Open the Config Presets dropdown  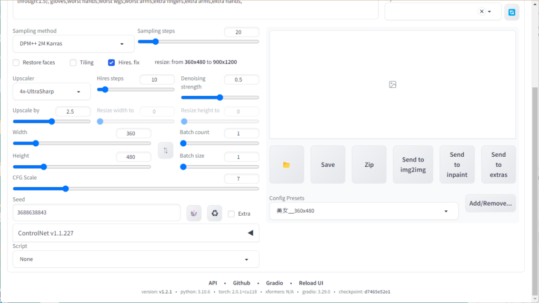[363, 211]
